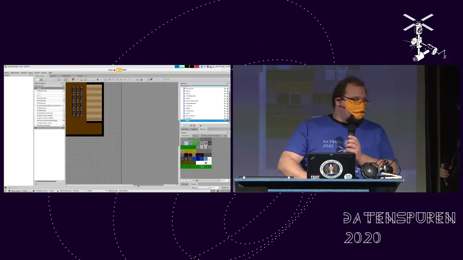Open the Karte menu
The height and width of the screenshot is (260, 463).
point(31,73)
